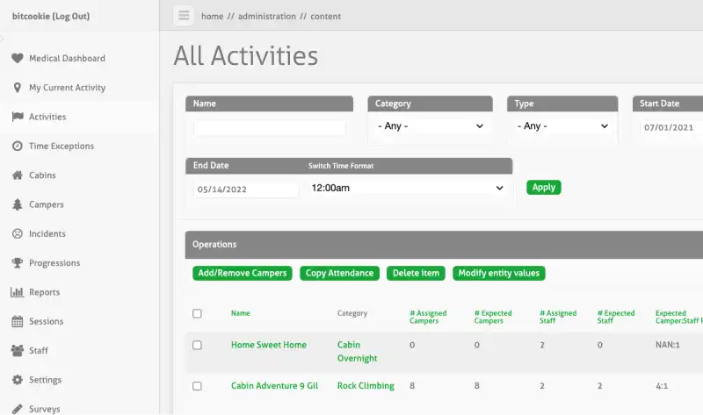Tick the select-all checkbox in table header

[x=197, y=313]
